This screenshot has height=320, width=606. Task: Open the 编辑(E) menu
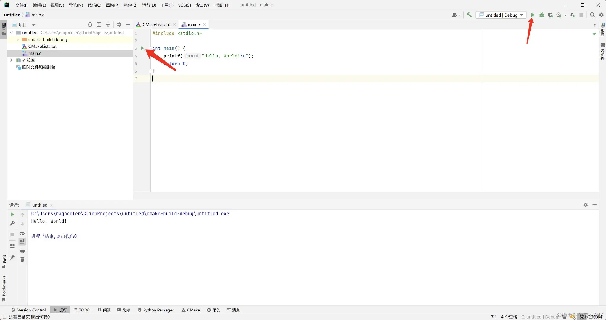click(39, 5)
